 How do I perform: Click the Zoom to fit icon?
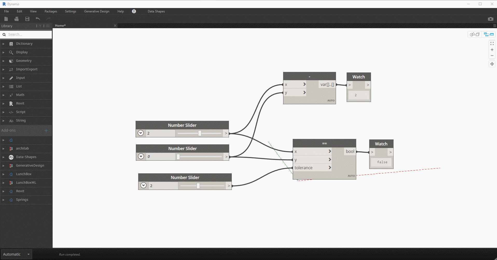492,43
